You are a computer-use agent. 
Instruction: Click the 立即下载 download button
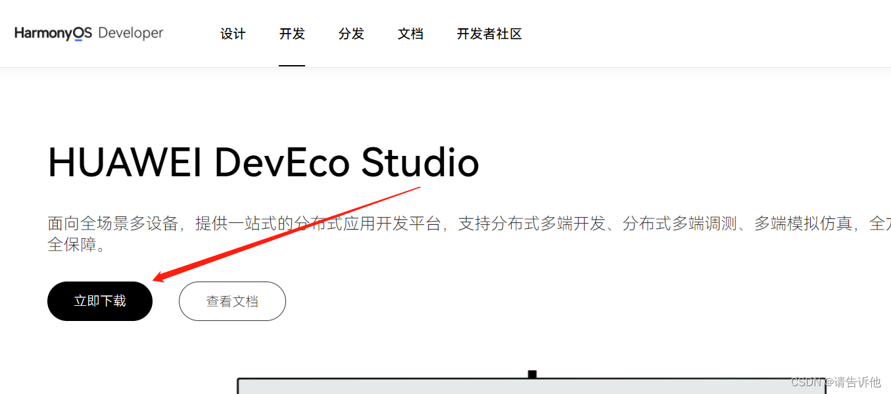point(100,301)
